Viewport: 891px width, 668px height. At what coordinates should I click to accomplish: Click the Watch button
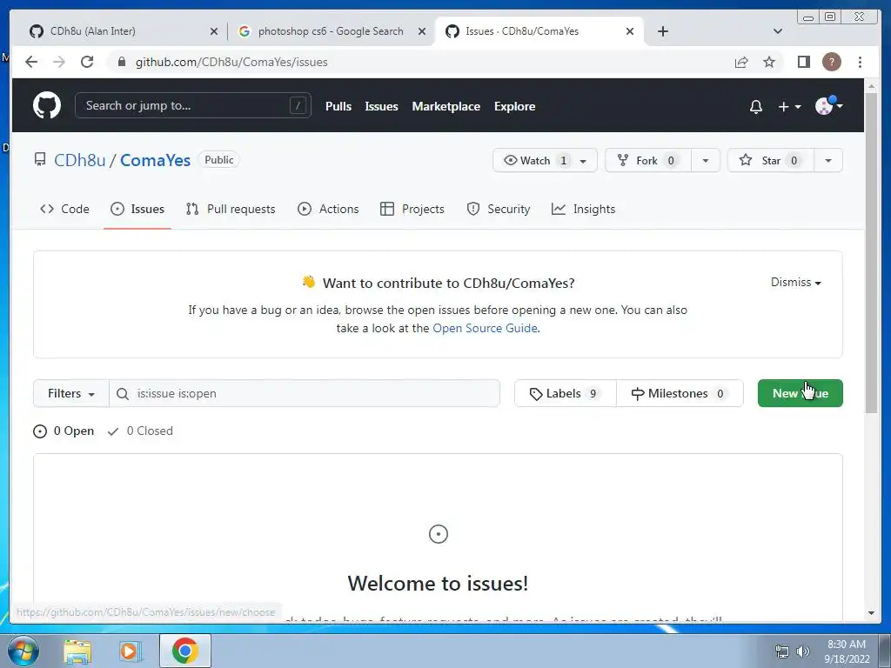[x=545, y=160]
